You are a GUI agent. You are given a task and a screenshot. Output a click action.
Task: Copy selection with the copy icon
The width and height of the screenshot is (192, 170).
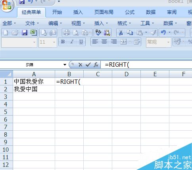(130, 33)
